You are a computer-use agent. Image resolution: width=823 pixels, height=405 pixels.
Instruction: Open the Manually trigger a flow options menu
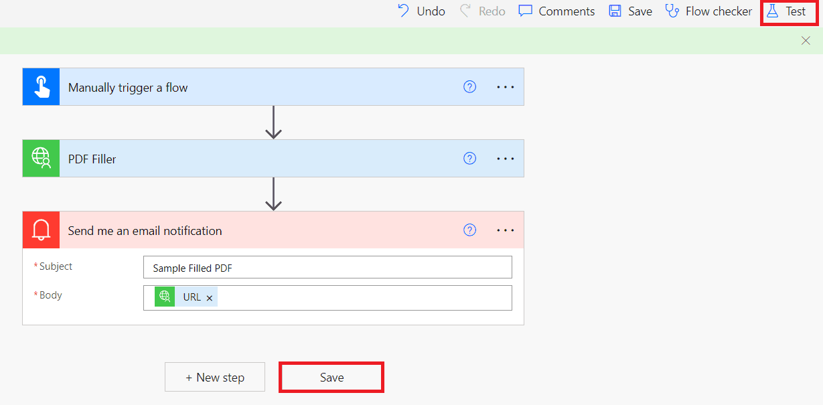click(x=506, y=87)
